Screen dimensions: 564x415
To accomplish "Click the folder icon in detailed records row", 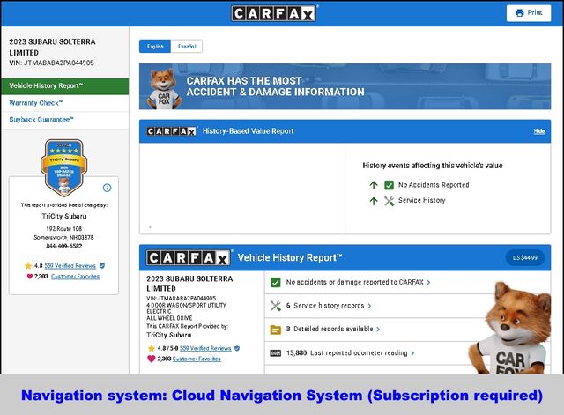I will (276, 330).
